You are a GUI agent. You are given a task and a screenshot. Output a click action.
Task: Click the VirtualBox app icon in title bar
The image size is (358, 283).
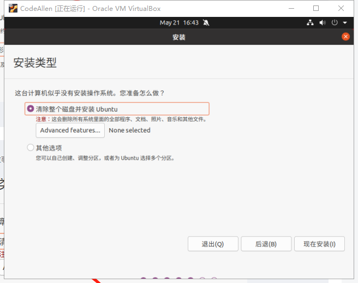(13, 8)
